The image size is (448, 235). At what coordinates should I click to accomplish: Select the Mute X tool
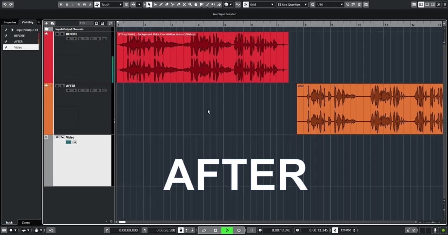184,4
